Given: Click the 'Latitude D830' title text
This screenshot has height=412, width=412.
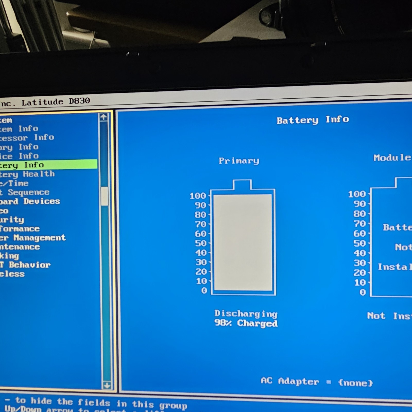Looking at the screenshot, I should [56, 102].
